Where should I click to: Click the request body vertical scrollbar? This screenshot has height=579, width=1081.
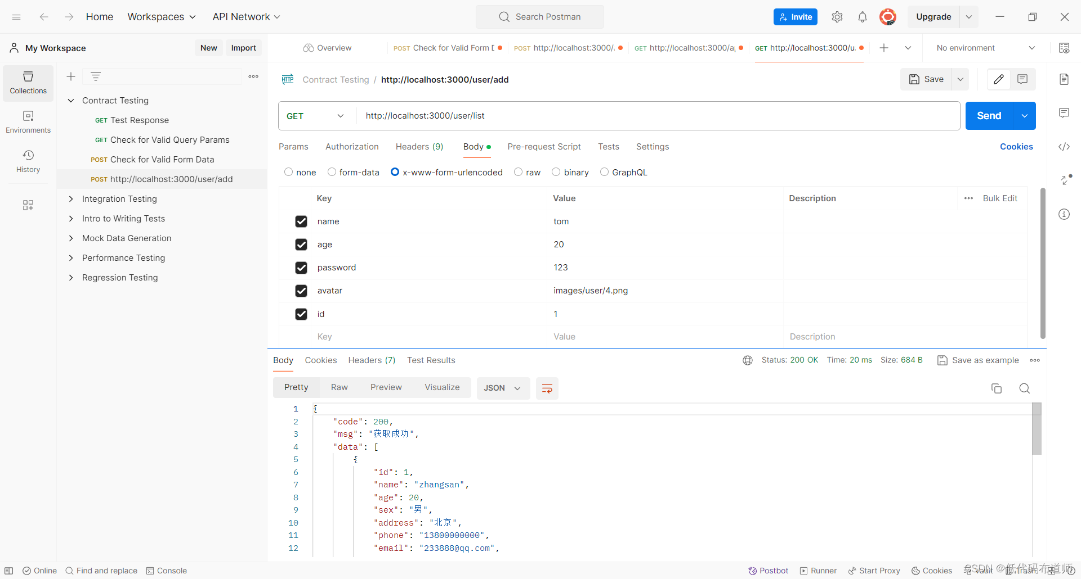pos(1043,263)
